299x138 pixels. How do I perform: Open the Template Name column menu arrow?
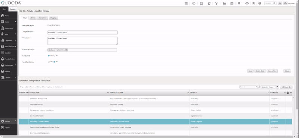[108, 93]
